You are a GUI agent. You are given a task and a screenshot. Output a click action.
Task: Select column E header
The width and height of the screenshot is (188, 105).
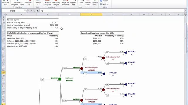point(91,15)
